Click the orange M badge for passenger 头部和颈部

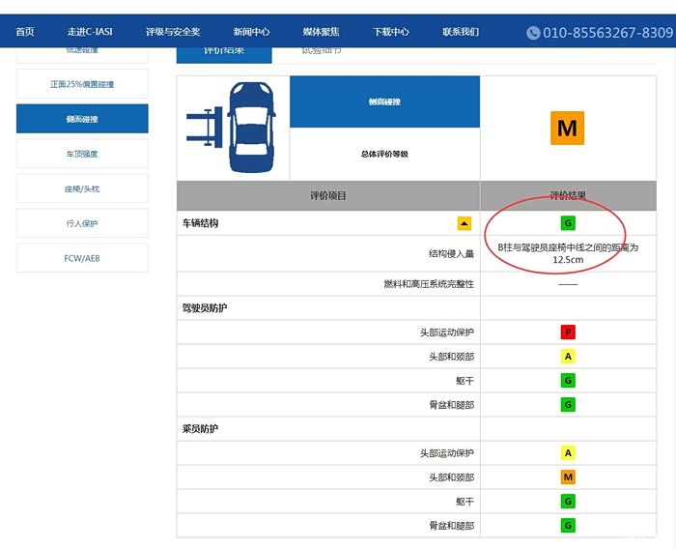[x=568, y=477]
